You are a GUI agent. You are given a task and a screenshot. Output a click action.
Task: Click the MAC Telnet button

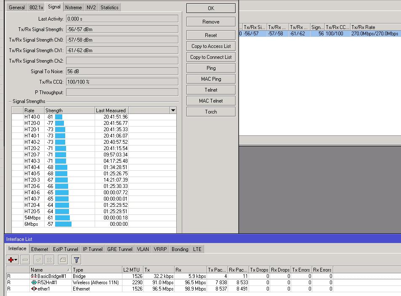[211, 101]
